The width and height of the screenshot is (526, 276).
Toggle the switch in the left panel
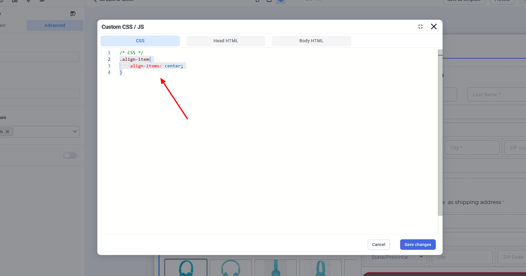(x=70, y=155)
